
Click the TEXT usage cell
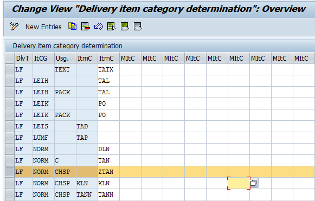click(x=65, y=69)
